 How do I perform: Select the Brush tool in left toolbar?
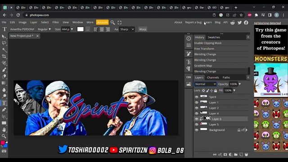coord(4,70)
